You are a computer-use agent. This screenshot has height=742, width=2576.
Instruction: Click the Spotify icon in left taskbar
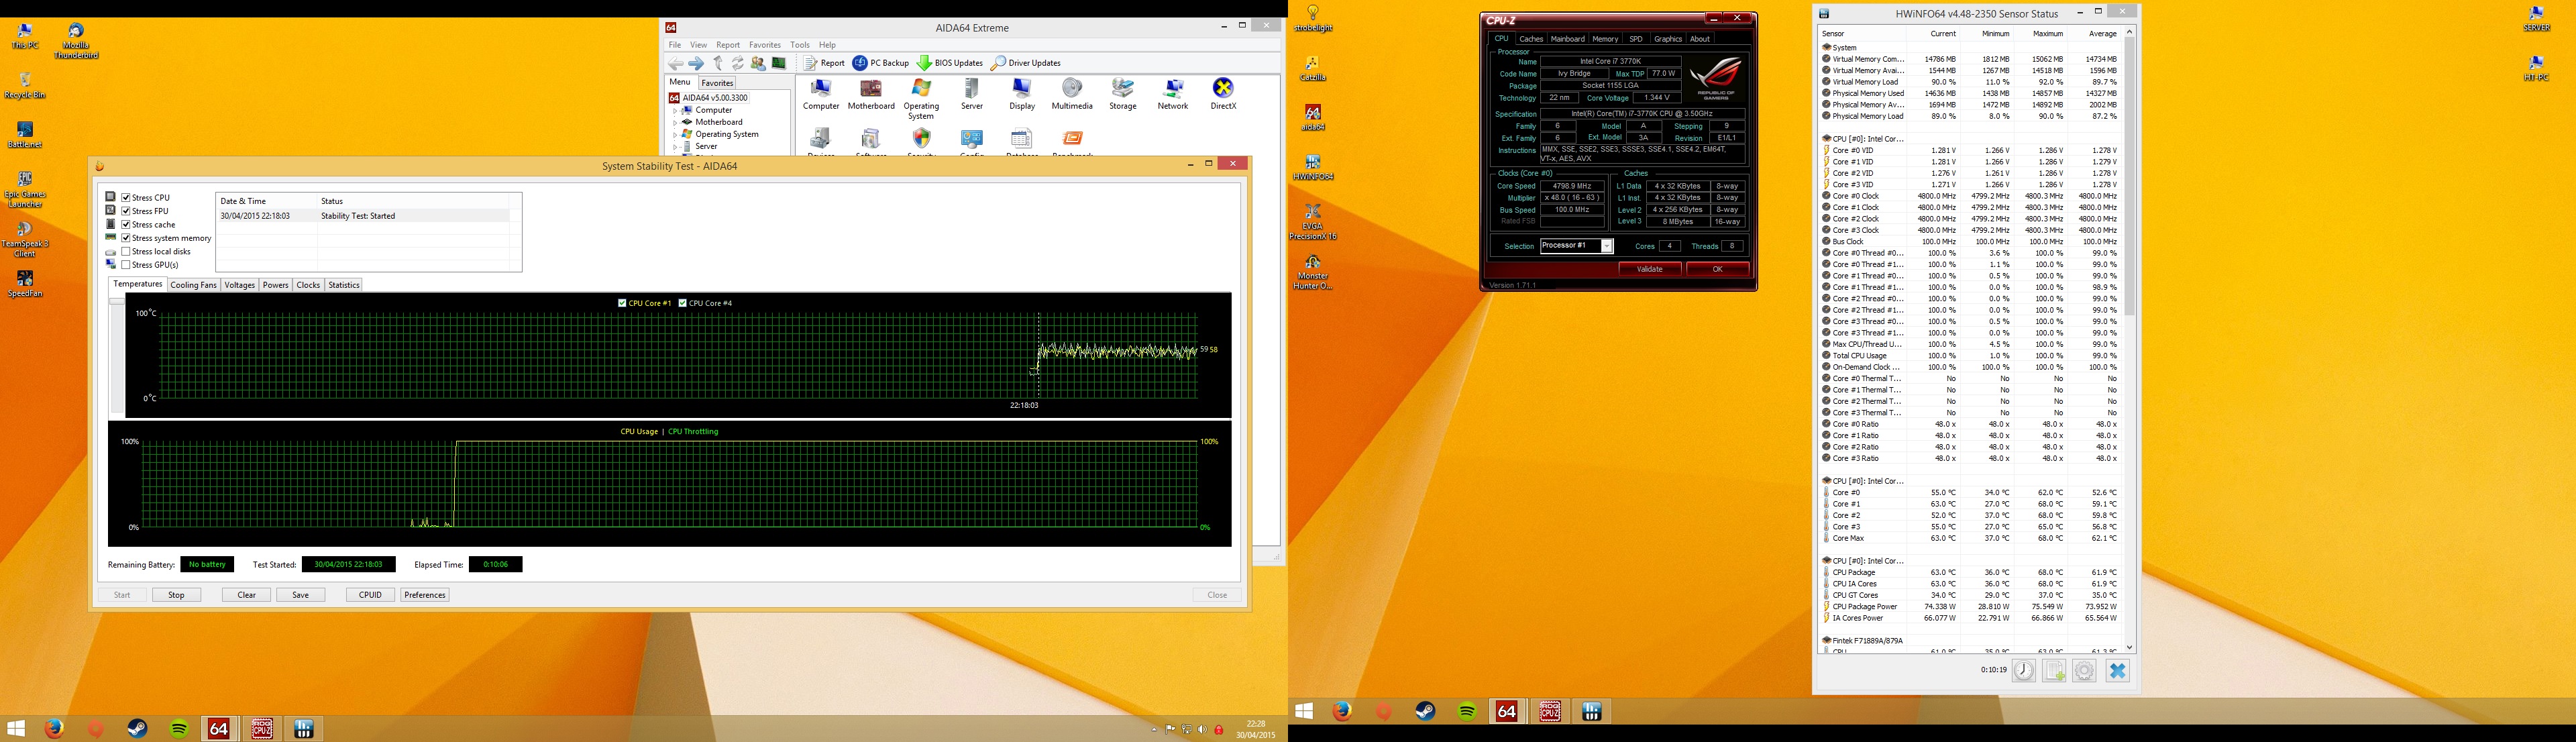(x=179, y=729)
